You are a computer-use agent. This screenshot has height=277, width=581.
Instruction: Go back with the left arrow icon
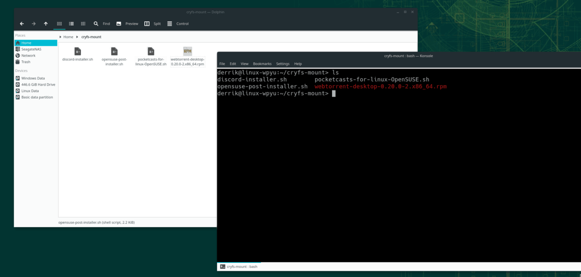coord(22,23)
